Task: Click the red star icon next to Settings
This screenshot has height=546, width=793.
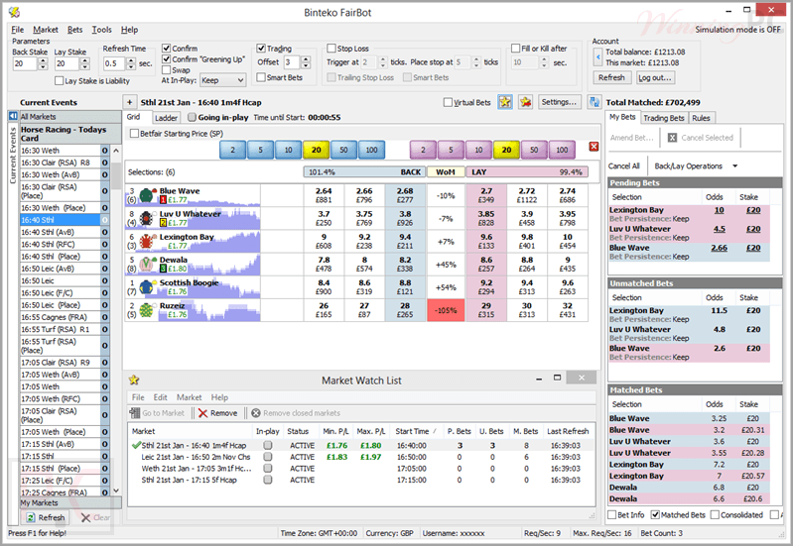Action: [x=525, y=102]
